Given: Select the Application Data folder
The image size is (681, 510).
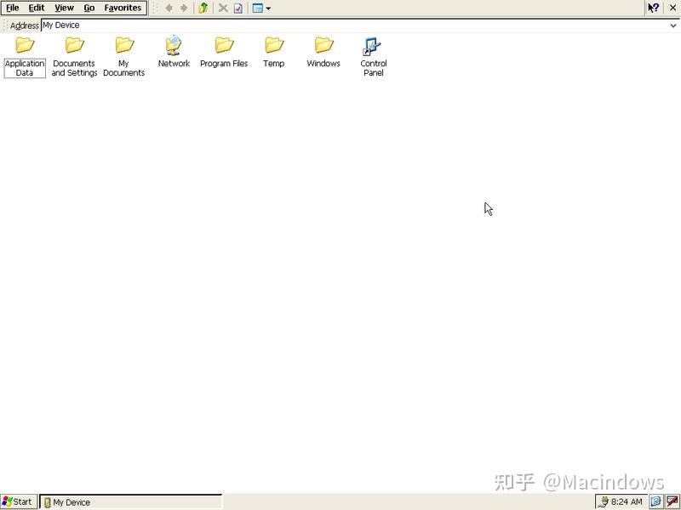Looking at the screenshot, I should 24,48.
